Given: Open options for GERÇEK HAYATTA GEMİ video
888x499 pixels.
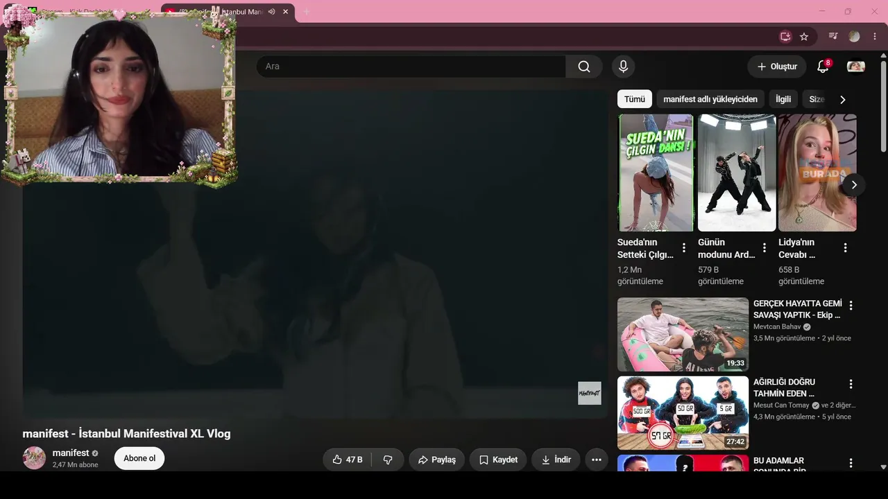Looking at the screenshot, I should (851, 306).
